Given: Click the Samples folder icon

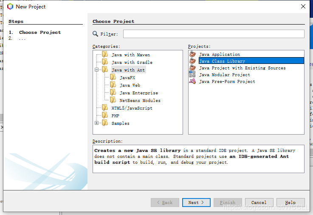Looking at the screenshot, I should [105, 123].
